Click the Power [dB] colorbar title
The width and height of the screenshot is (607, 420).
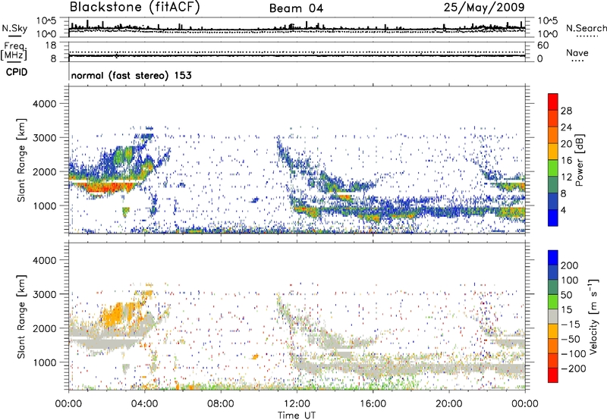579,160
